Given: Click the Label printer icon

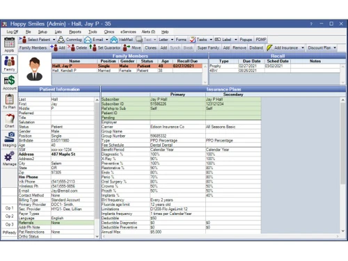Looking at the screenshot, I should (218, 40).
